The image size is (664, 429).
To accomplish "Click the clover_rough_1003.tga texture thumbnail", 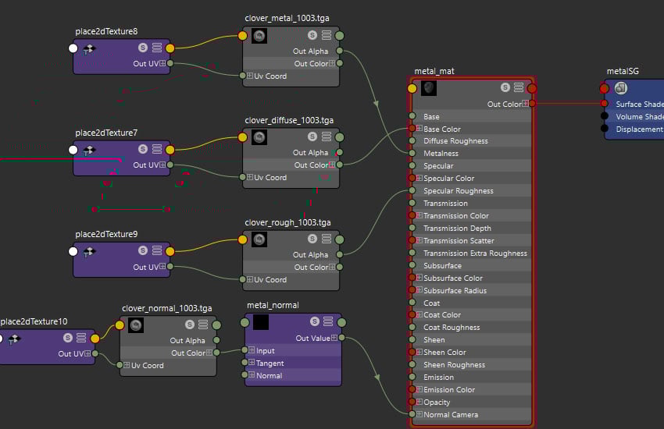I will [x=259, y=239].
